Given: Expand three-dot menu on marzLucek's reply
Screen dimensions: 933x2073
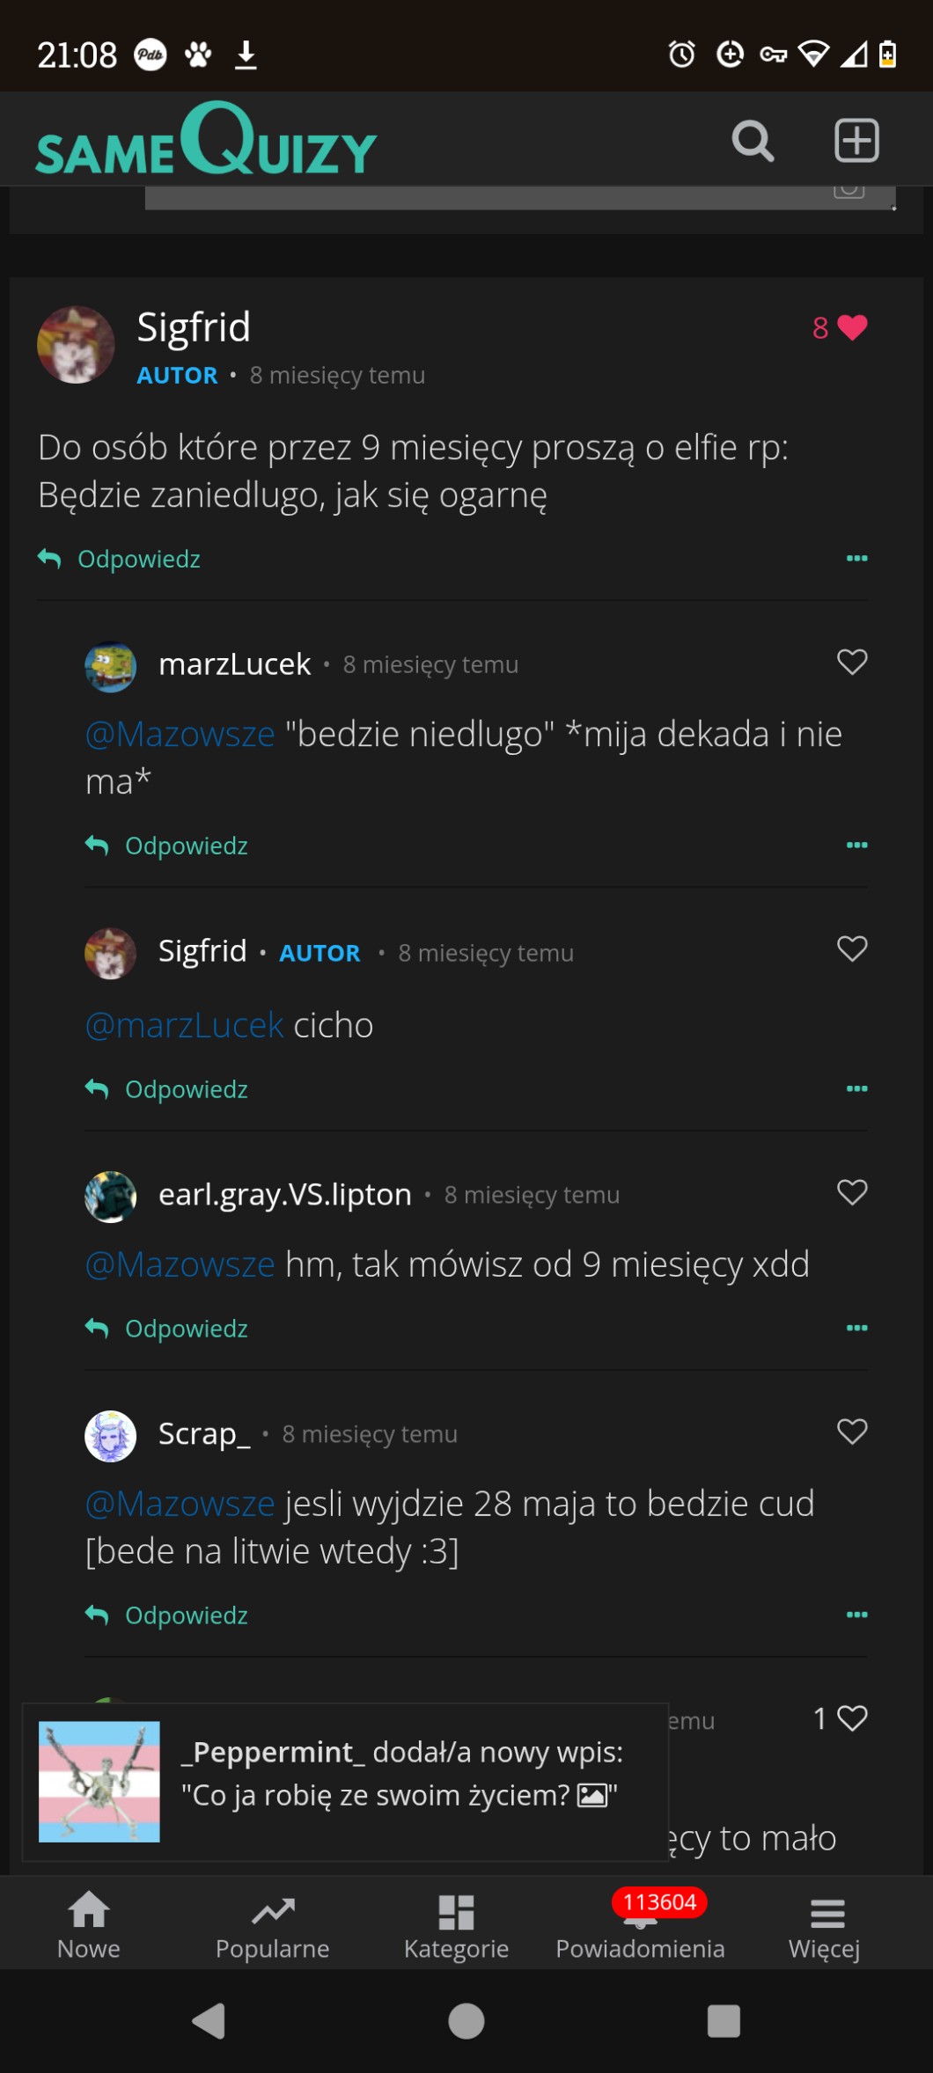Looking at the screenshot, I should point(856,846).
